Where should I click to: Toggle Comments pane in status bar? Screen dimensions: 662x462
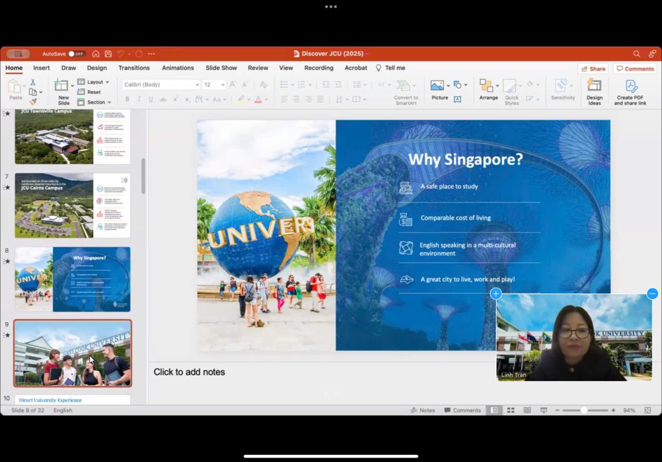pyautogui.click(x=462, y=410)
